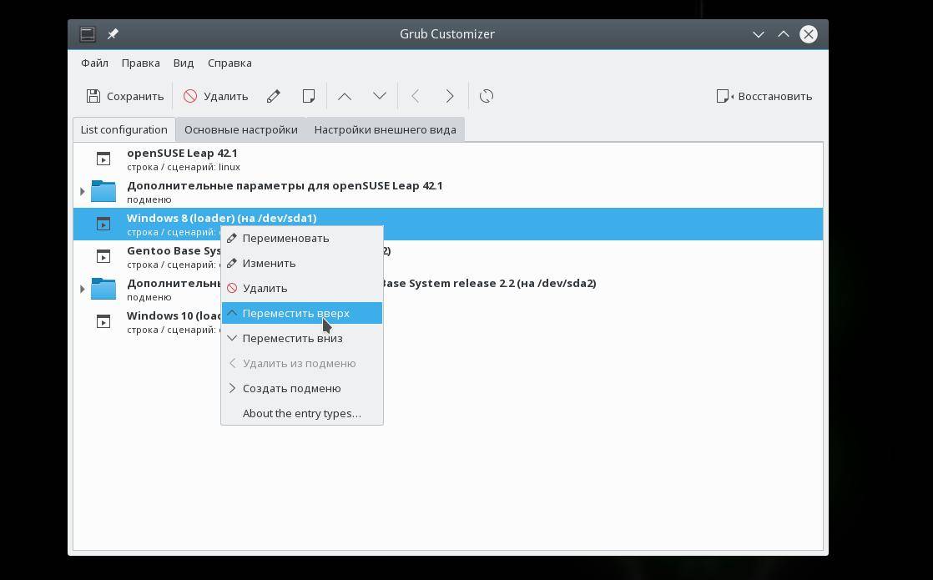
Task: Click the toolbar move up arrow
Action: [344, 96]
